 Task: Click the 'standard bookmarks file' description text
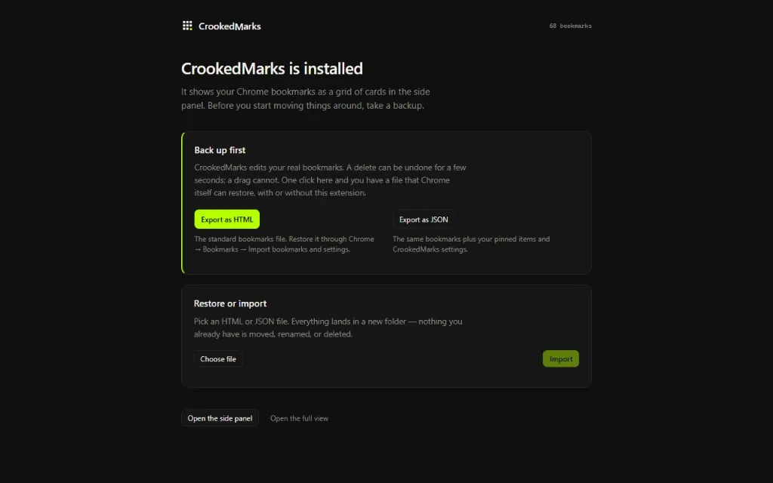tap(284, 244)
